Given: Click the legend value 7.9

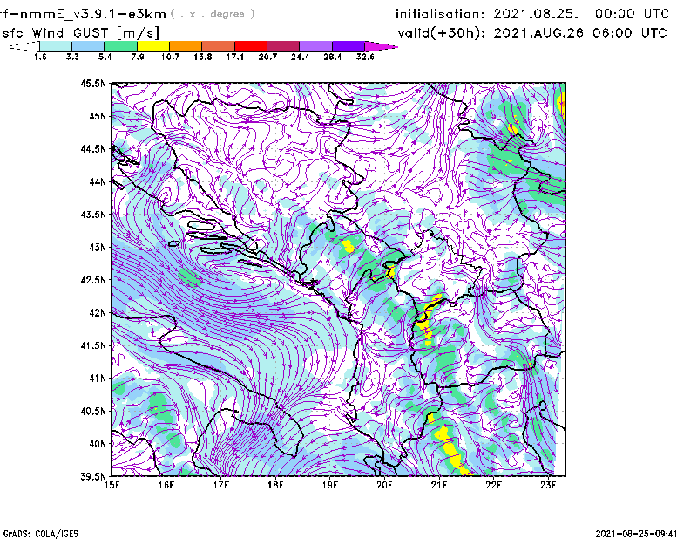Looking at the screenshot, I should coord(138,57).
